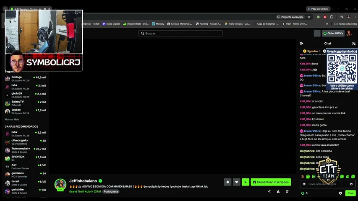Click the Portuguese language tag
The height and width of the screenshot is (201, 358).
[111, 192]
